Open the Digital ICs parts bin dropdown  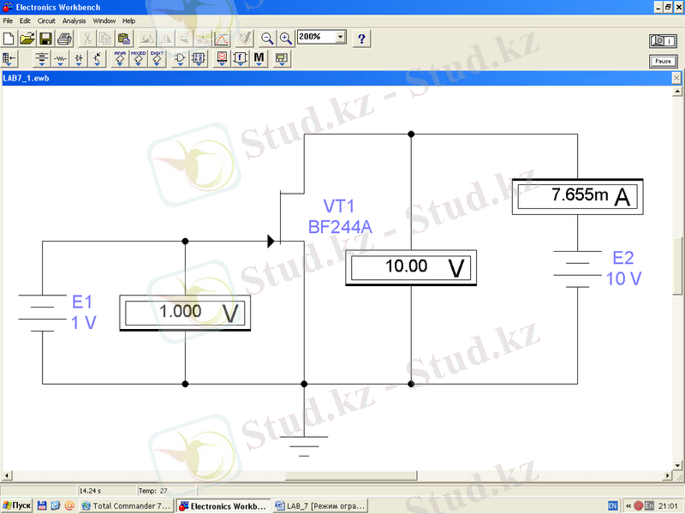click(157, 59)
